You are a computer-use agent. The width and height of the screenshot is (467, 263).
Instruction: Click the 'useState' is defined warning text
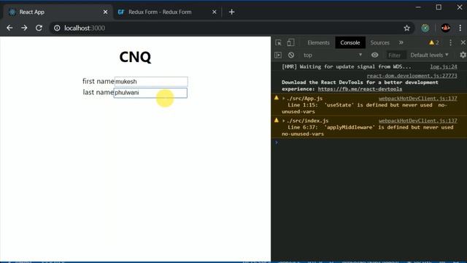coord(365,108)
